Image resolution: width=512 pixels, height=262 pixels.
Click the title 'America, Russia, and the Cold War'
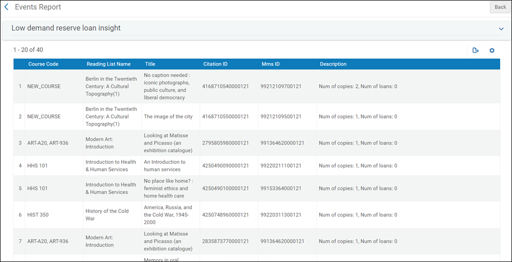pyautogui.click(x=168, y=215)
